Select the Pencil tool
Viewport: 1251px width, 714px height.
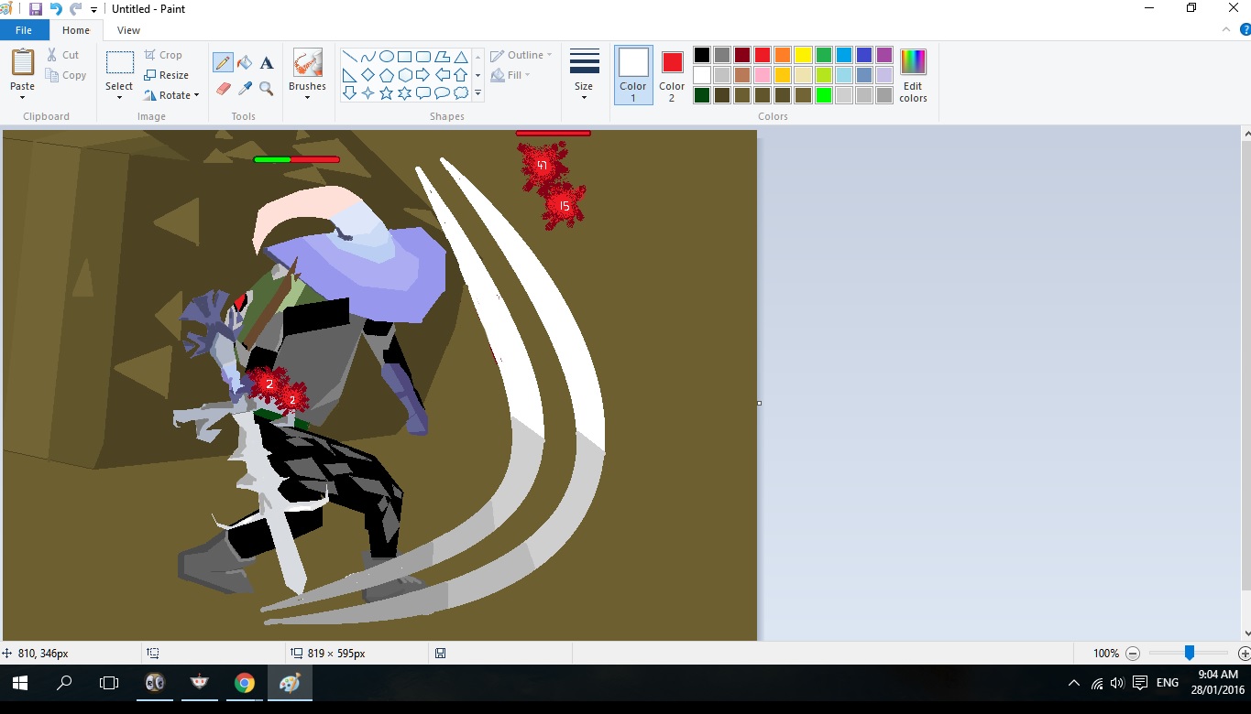223,62
